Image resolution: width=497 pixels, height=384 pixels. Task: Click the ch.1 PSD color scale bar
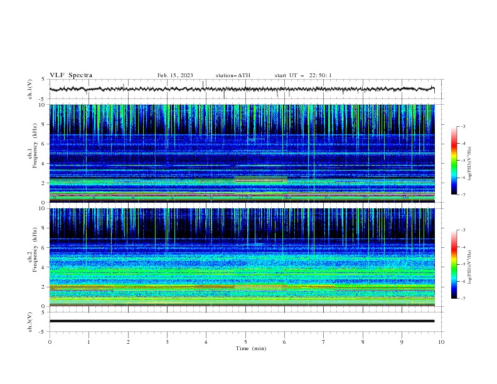coord(454,161)
